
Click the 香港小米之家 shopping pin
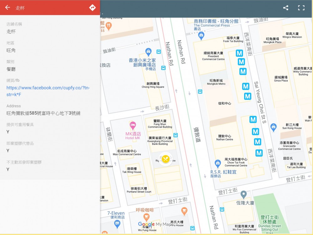point(148,52)
